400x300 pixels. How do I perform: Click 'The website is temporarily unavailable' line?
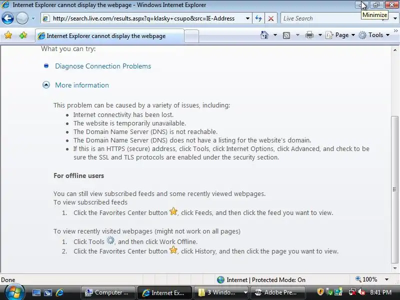(129, 123)
